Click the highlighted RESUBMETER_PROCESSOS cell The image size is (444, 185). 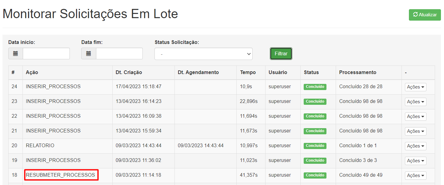tap(61, 175)
